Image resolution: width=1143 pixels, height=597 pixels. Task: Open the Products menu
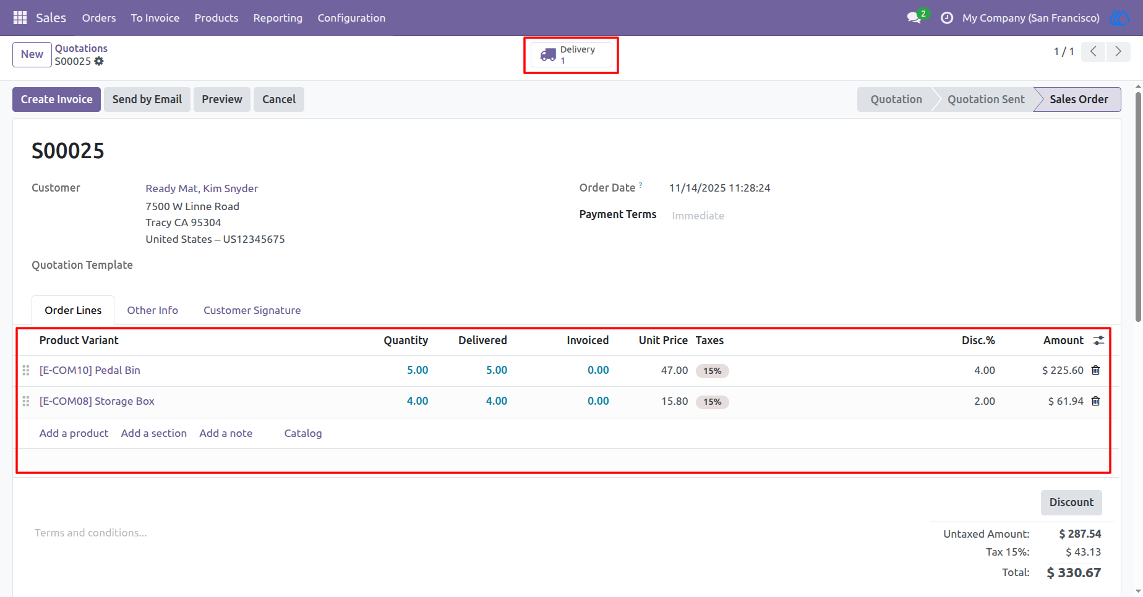[216, 18]
